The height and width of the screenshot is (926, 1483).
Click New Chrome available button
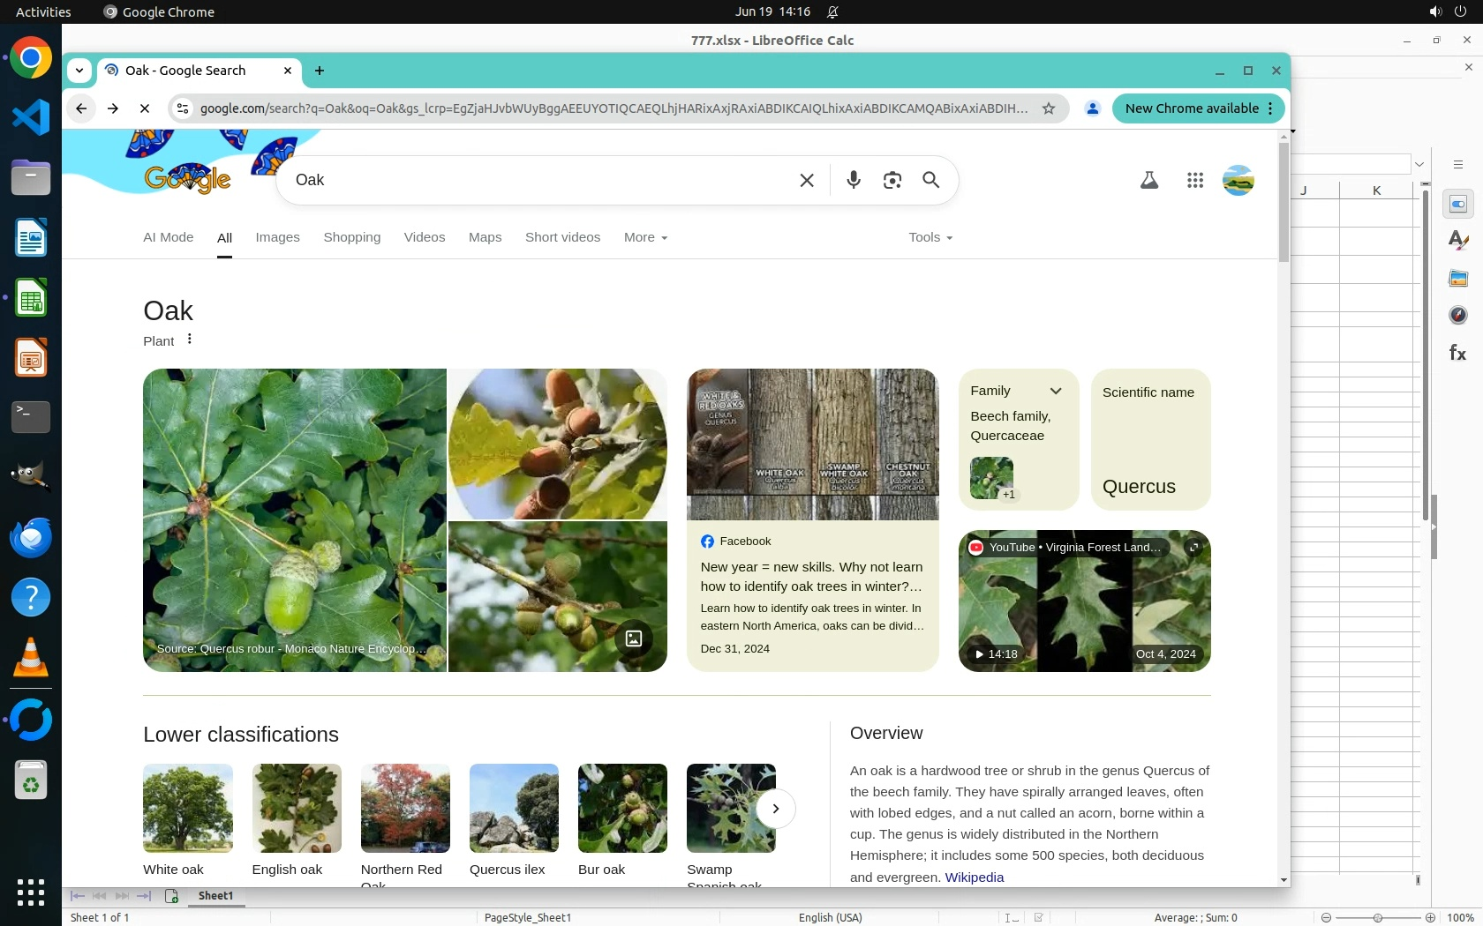coord(1191,108)
